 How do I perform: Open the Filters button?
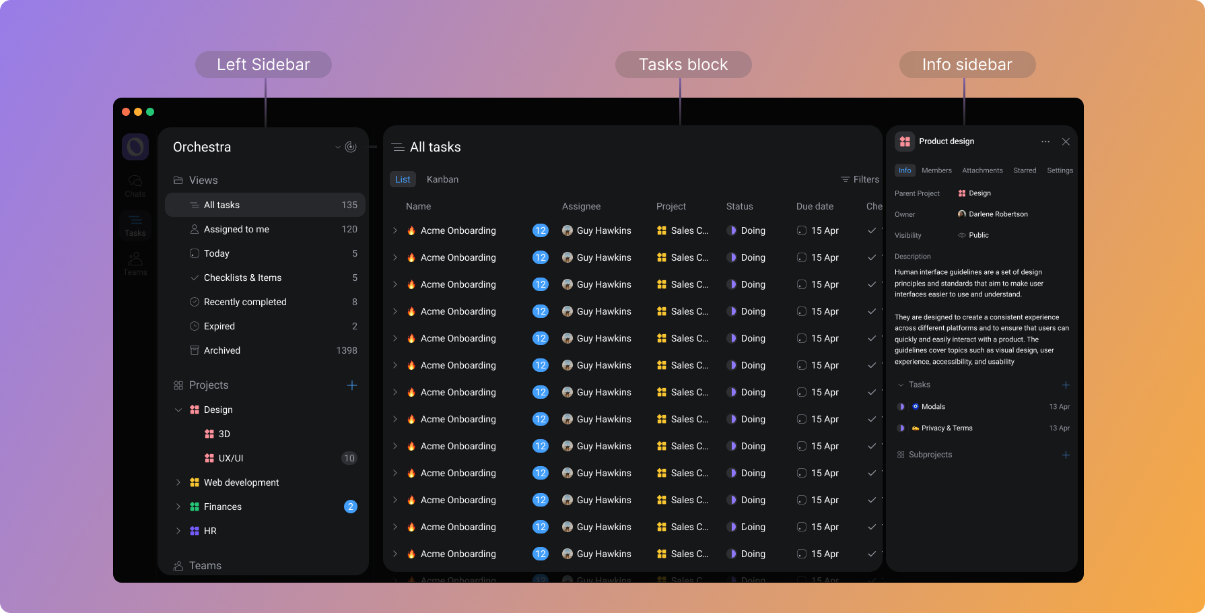[x=860, y=179]
